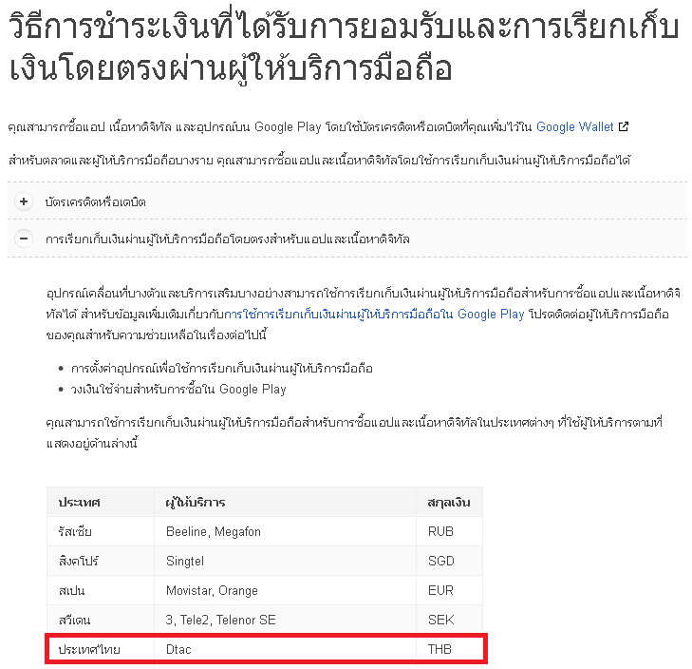The image size is (692, 669).
Task: Open the Google Wallet link
Action: (x=574, y=126)
